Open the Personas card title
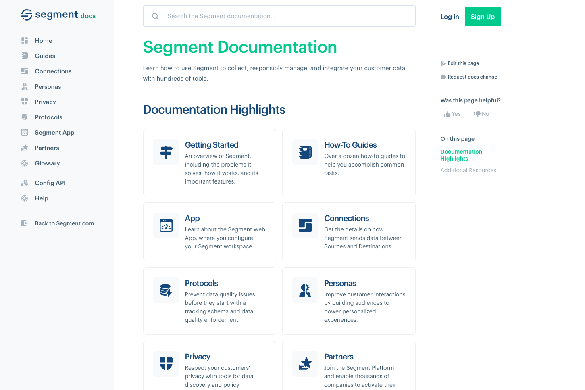The image size is (585, 390). click(x=340, y=283)
